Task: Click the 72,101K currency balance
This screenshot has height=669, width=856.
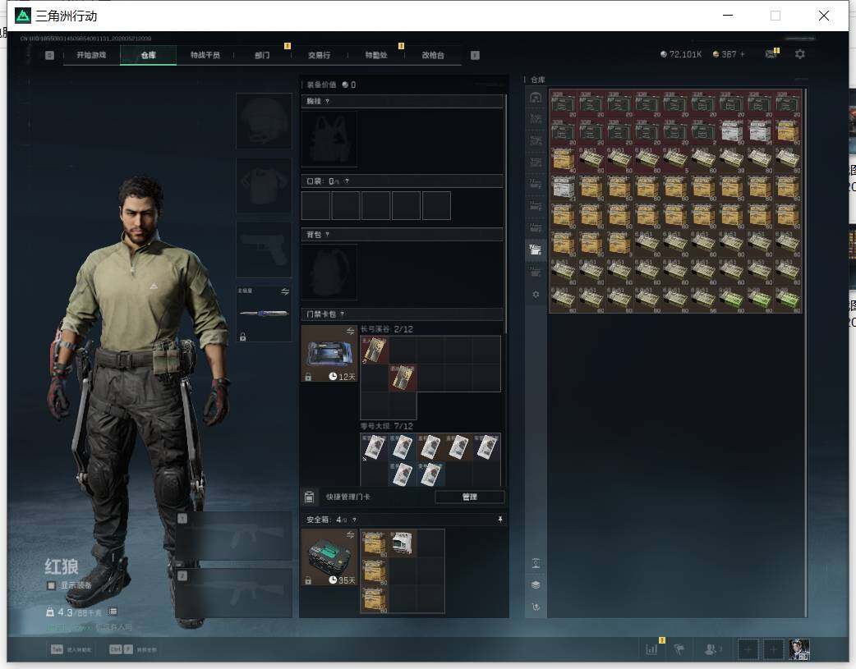Action: click(681, 54)
